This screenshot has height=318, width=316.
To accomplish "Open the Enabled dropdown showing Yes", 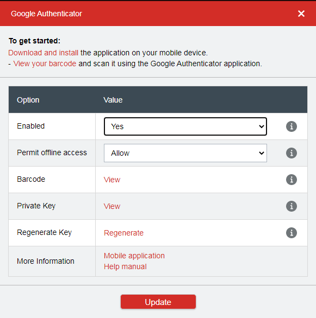I will pos(185,126).
